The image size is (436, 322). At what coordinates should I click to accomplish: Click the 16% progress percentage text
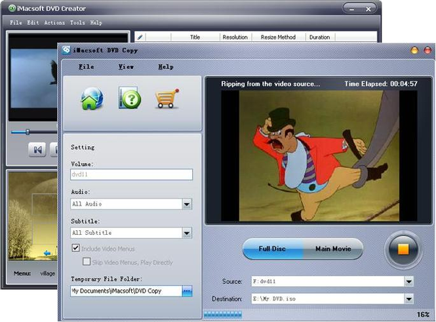click(x=423, y=315)
